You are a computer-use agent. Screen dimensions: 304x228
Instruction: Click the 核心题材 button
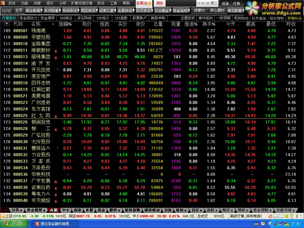(x=217, y=10)
